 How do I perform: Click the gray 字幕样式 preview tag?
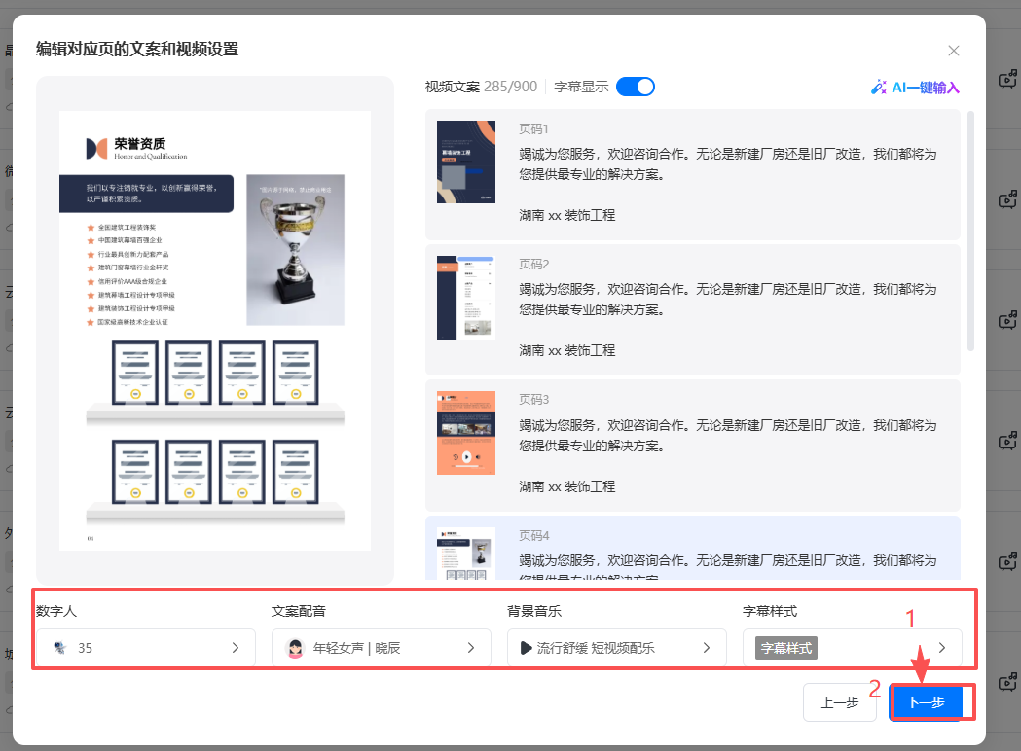coord(785,648)
